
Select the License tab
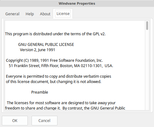(x=63, y=14)
